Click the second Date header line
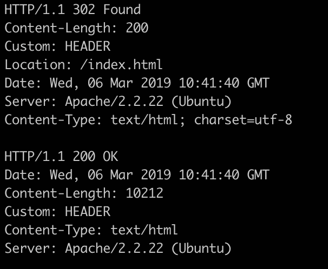328x269 pixels. click(137, 175)
